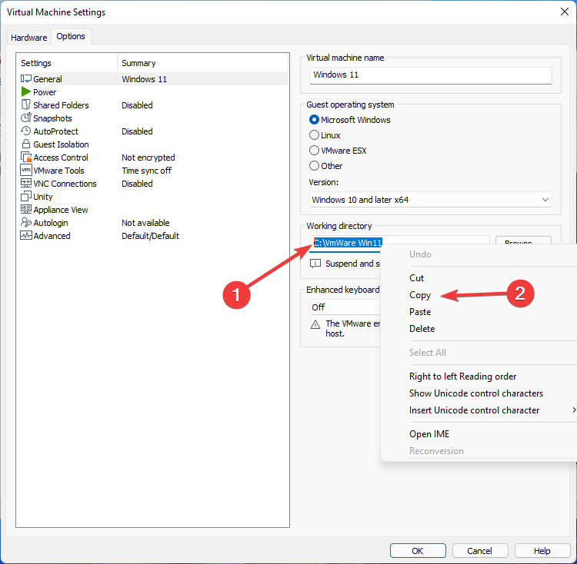Image resolution: width=577 pixels, height=564 pixels.
Task: Open Enhanced keyboard Off dropdown
Action: pyautogui.click(x=345, y=307)
